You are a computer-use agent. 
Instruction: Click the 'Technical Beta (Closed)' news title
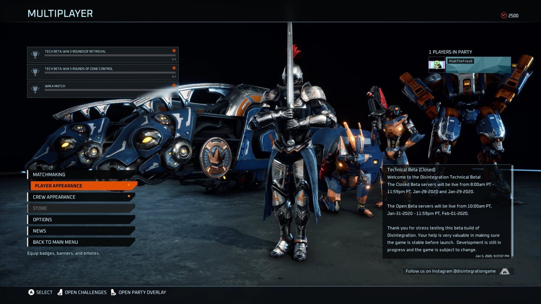pyautogui.click(x=411, y=169)
